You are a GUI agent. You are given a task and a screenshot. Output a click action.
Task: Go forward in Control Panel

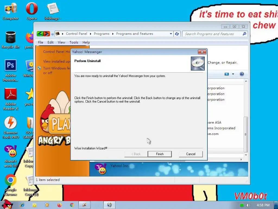(x=47, y=33)
